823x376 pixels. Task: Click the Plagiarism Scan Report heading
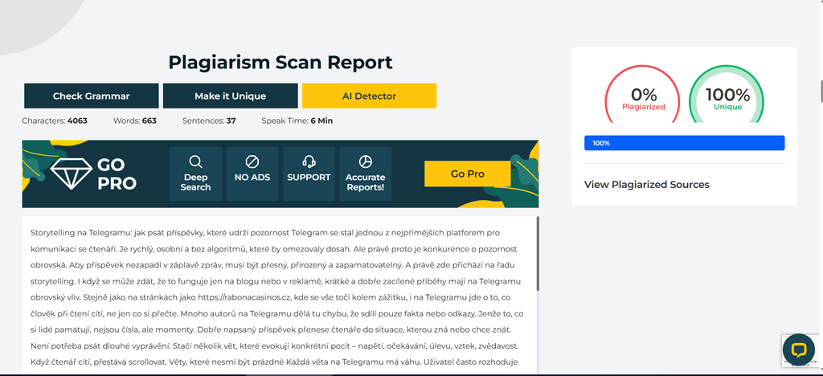(280, 63)
